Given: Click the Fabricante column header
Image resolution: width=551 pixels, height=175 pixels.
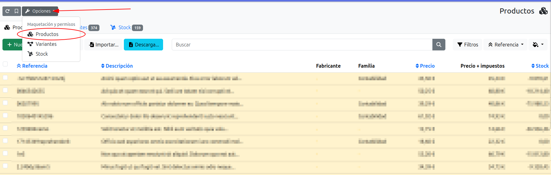Looking at the screenshot, I should pos(328,66).
